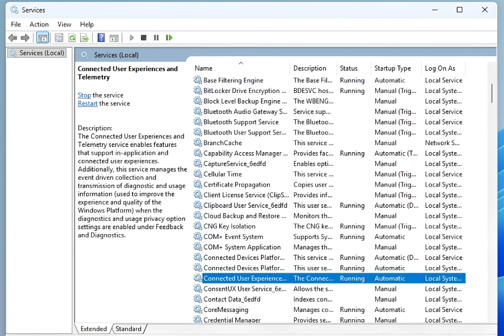This screenshot has height=336, width=504.
Task: Click the gear icon beside Certificate Propagation
Action: click(198, 184)
